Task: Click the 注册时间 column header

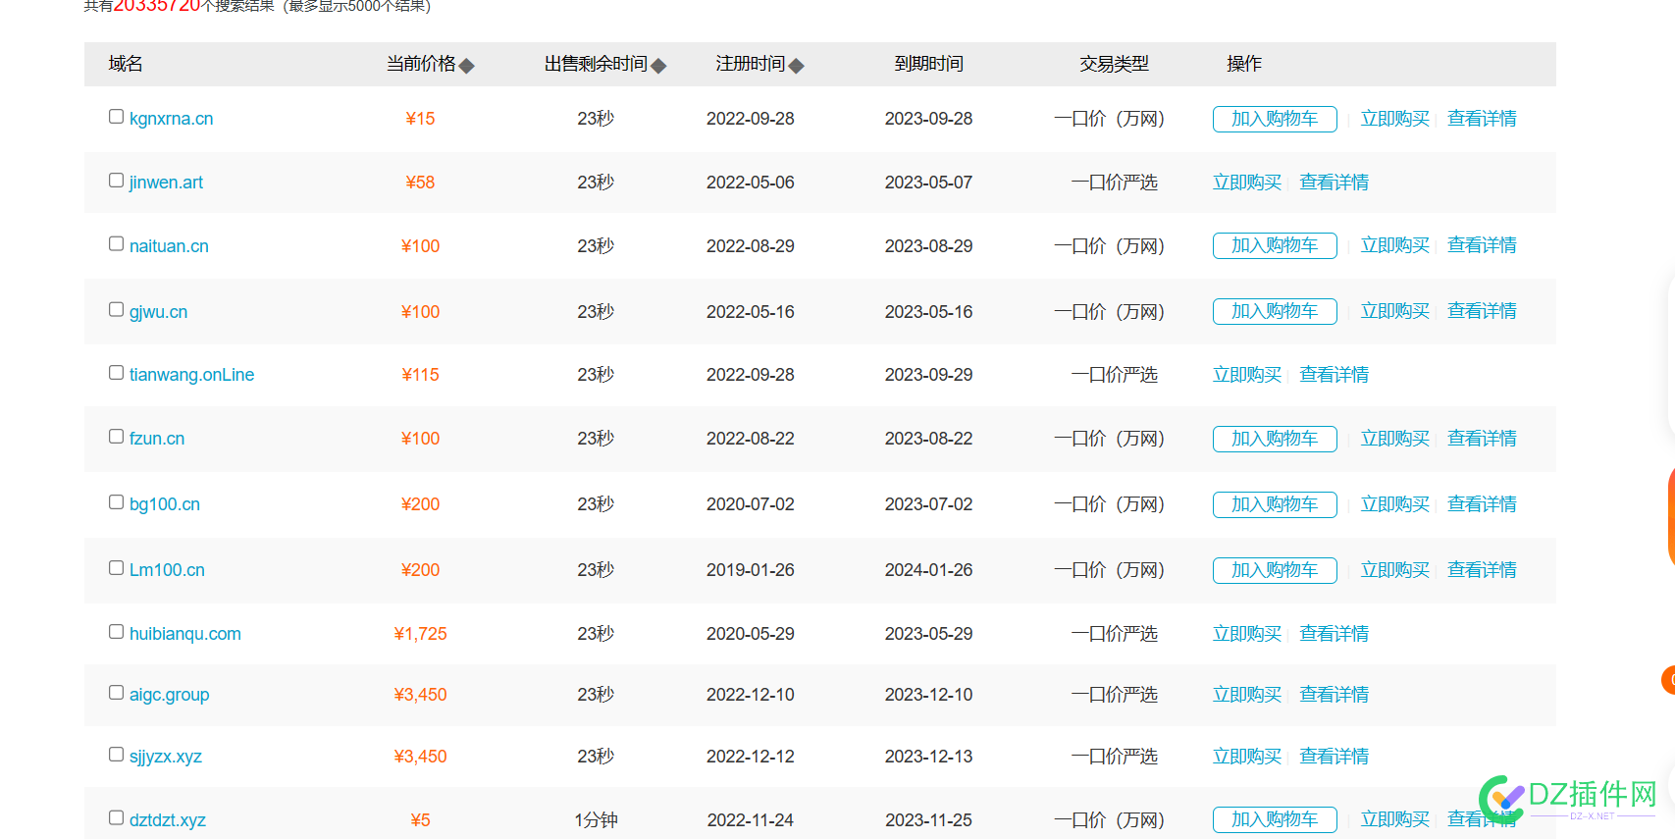Action: coord(751,64)
